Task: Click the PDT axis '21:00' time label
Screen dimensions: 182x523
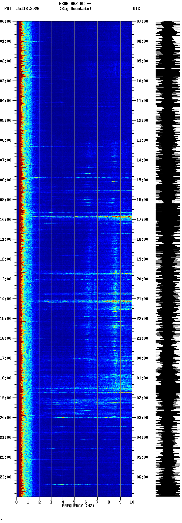Action: click(x=6, y=437)
